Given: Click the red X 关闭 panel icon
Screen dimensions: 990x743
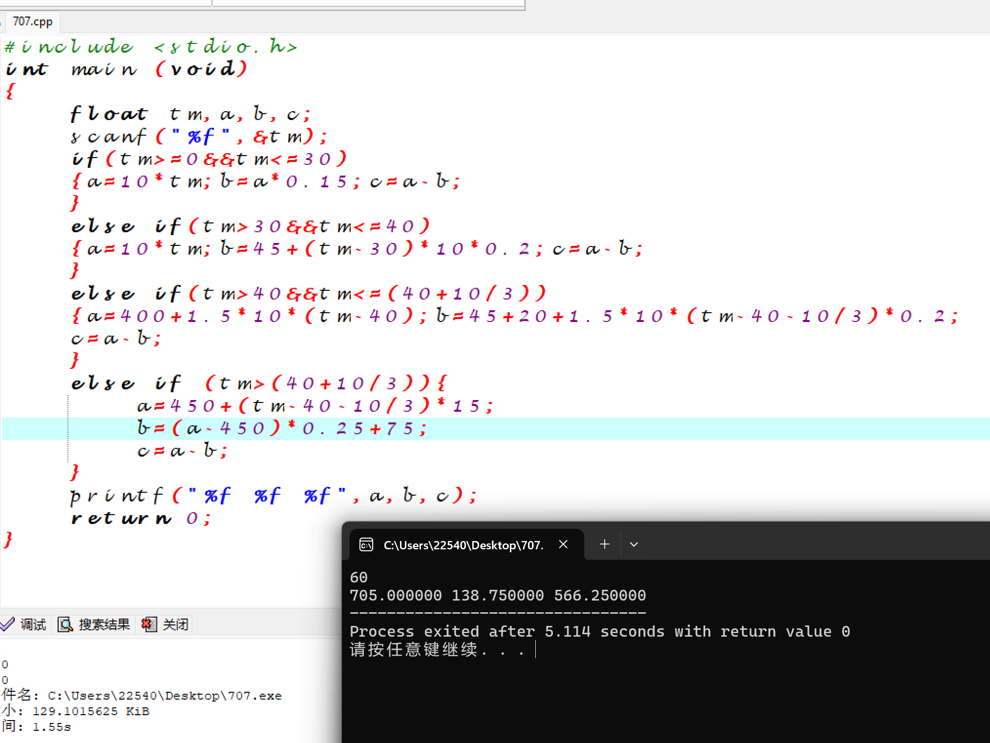Looking at the screenshot, I should point(148,624).
